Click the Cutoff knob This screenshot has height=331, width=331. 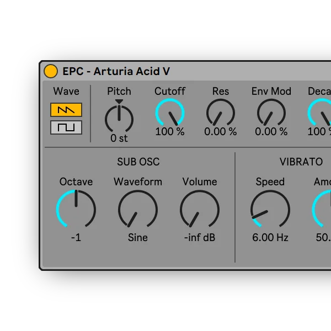[x=170, y=113]
